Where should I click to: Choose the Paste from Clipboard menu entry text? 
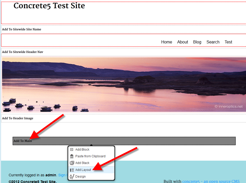[x=90, y=156]
